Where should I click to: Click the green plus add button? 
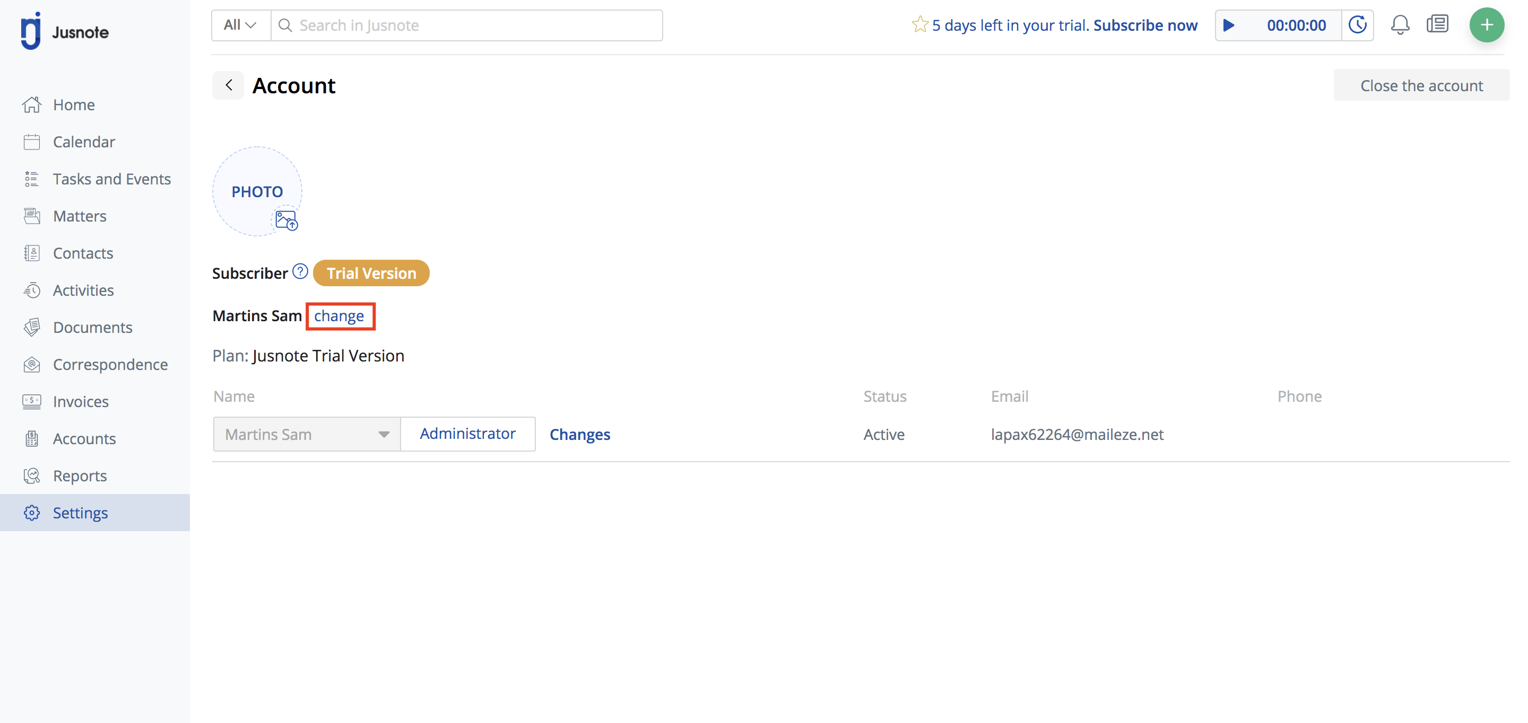coord(1487,25)
